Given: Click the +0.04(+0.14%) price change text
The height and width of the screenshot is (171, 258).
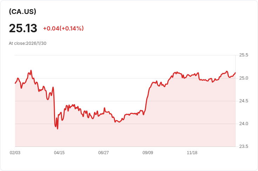Looking at the screenshot, I should pyautogui.click(x=63, y=28).
